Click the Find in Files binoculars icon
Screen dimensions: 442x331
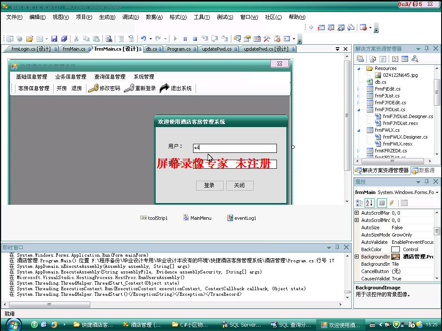pyautogui.click(x=109, y=39)
